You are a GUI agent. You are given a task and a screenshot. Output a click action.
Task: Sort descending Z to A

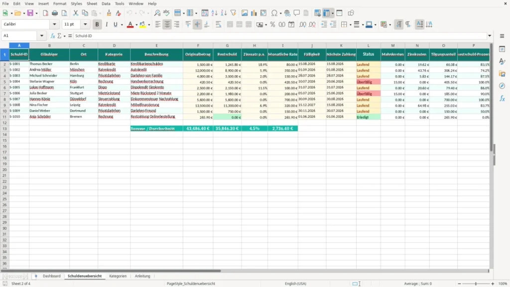pos(224,13)
